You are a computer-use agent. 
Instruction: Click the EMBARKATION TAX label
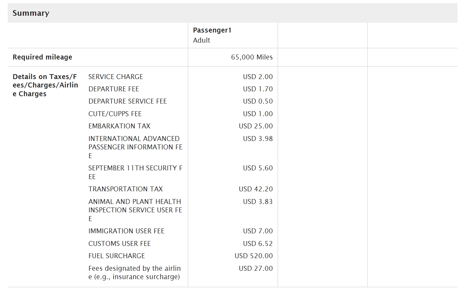(x=119, y=126)
